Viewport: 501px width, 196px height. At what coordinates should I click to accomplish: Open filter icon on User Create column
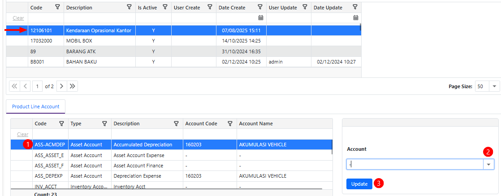tap(210, 7)
